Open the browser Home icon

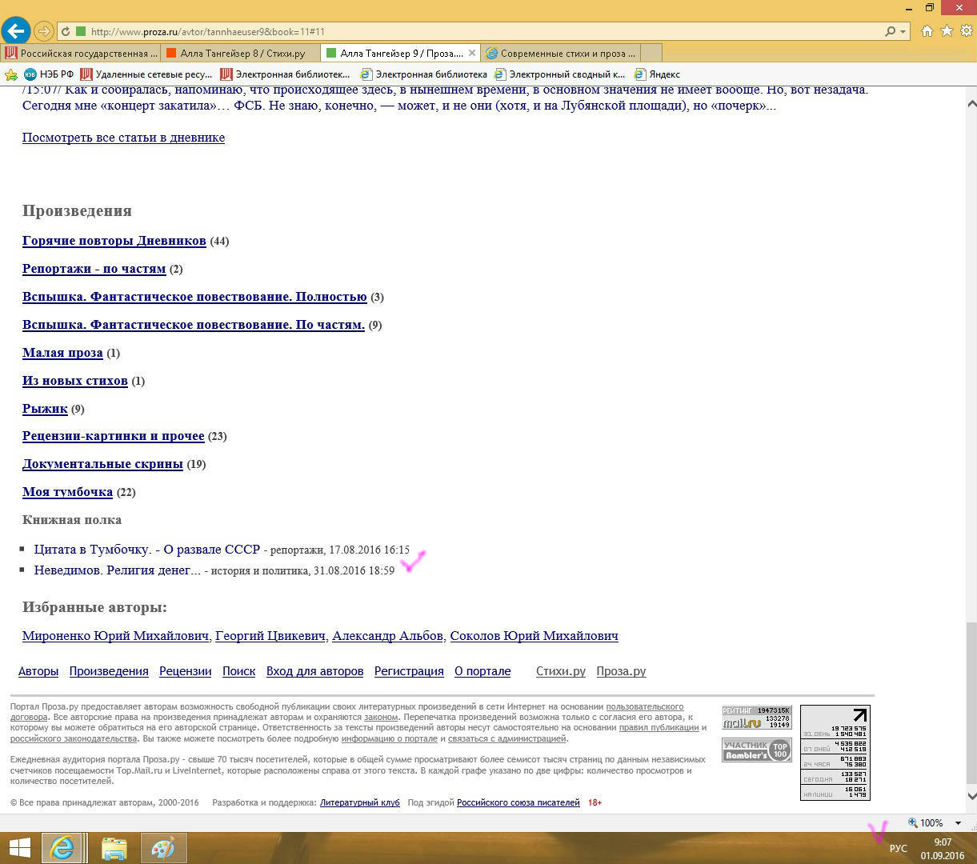click(927, 31)
